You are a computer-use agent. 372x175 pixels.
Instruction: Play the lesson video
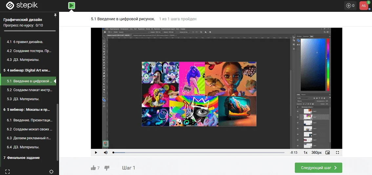tap(96, 152)
